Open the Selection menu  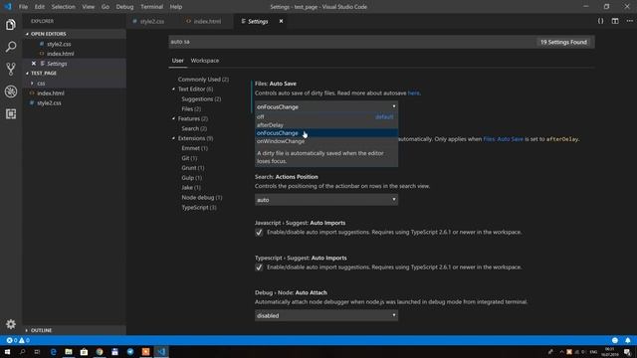coord(63,7)
